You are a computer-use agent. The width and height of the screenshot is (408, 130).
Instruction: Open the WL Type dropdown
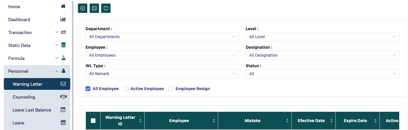pos(162,74)
